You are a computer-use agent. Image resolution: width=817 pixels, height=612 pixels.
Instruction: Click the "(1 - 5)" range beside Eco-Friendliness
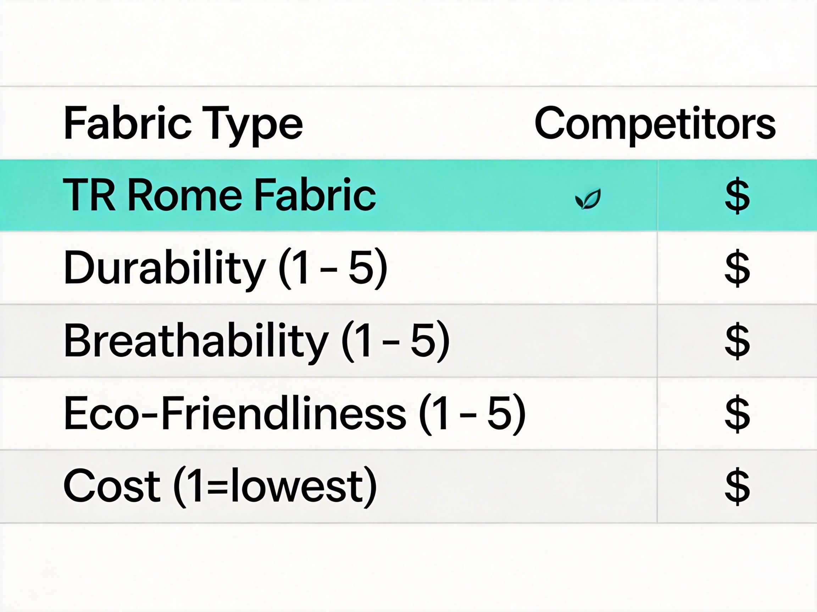pyautogui.click(x=472, y=413)
